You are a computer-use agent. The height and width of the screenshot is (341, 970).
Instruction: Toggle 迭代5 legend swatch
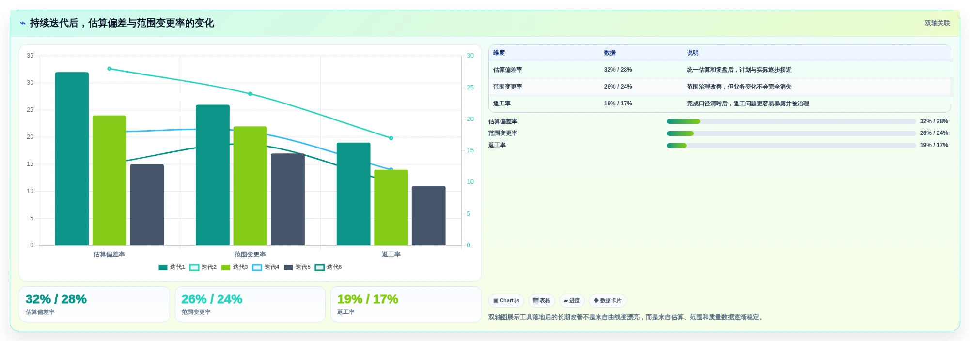click(288, 267)
